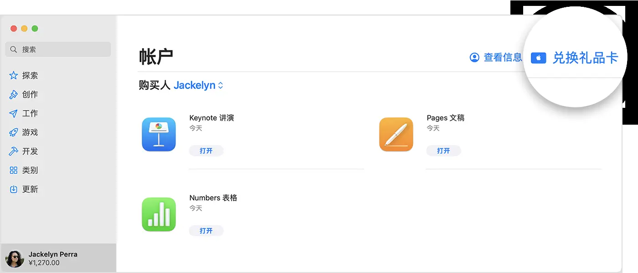
Task: Click the Jackelyn Perra profile avatar
Action: [15, 258]
